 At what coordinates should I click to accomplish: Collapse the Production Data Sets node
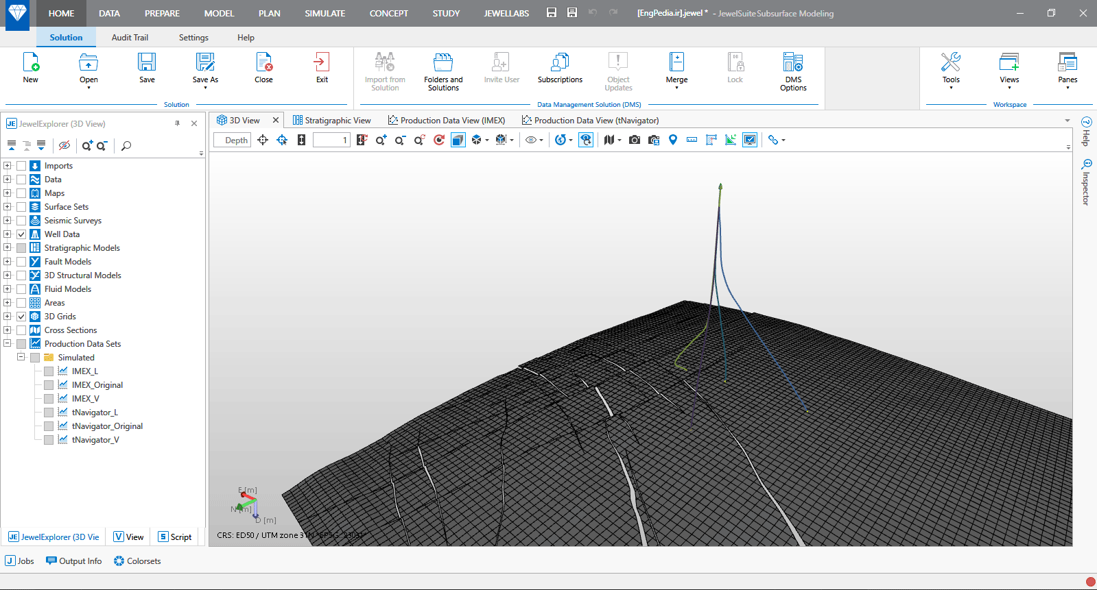pyautogui.click(x=7, y=344)
